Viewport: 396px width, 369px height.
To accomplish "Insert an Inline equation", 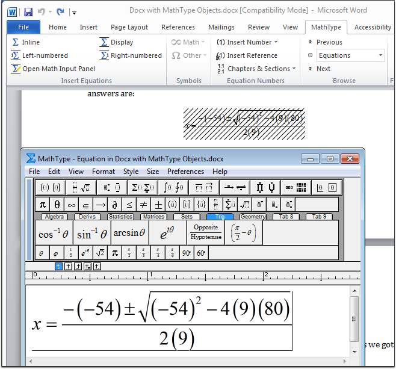I will pos(26,42).
